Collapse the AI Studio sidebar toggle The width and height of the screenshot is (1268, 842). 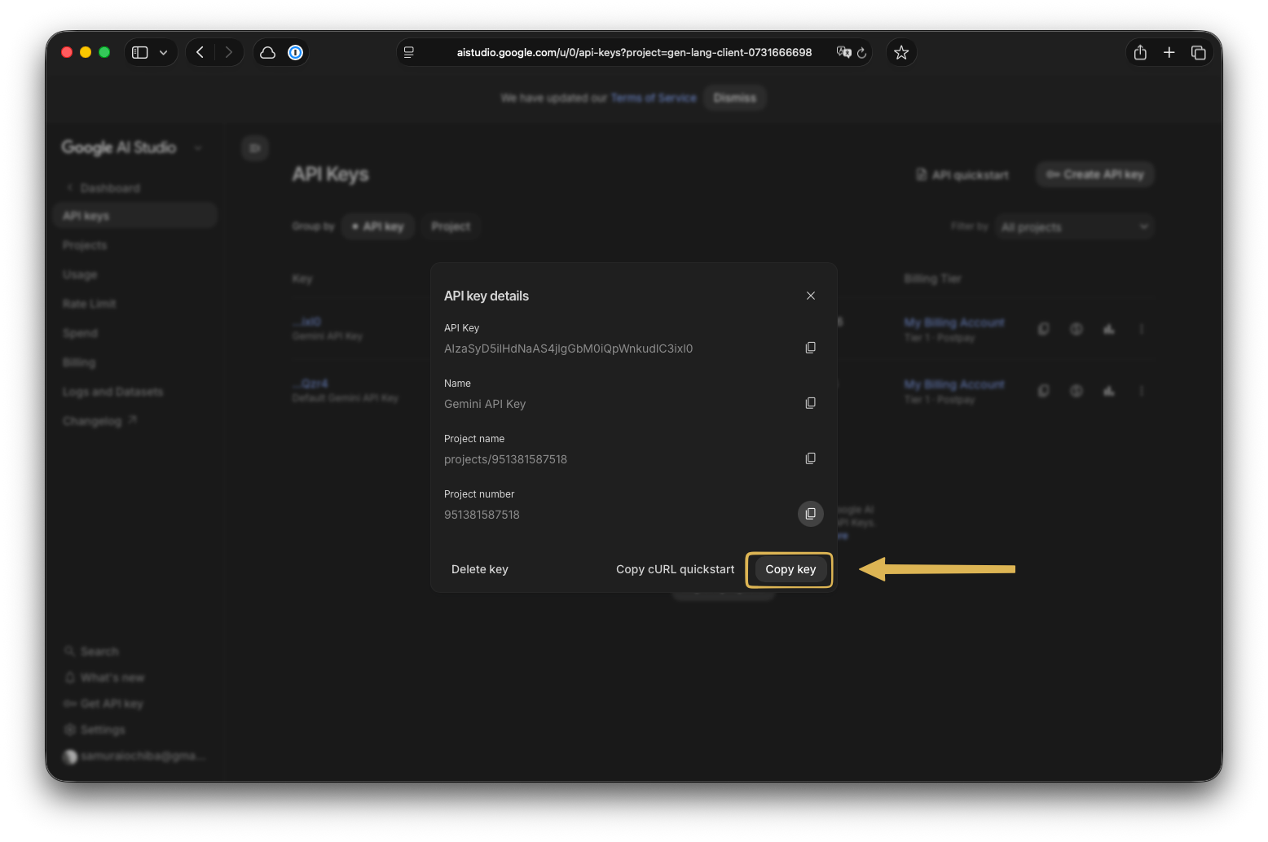pyautogui.click(x=255, y=148)
